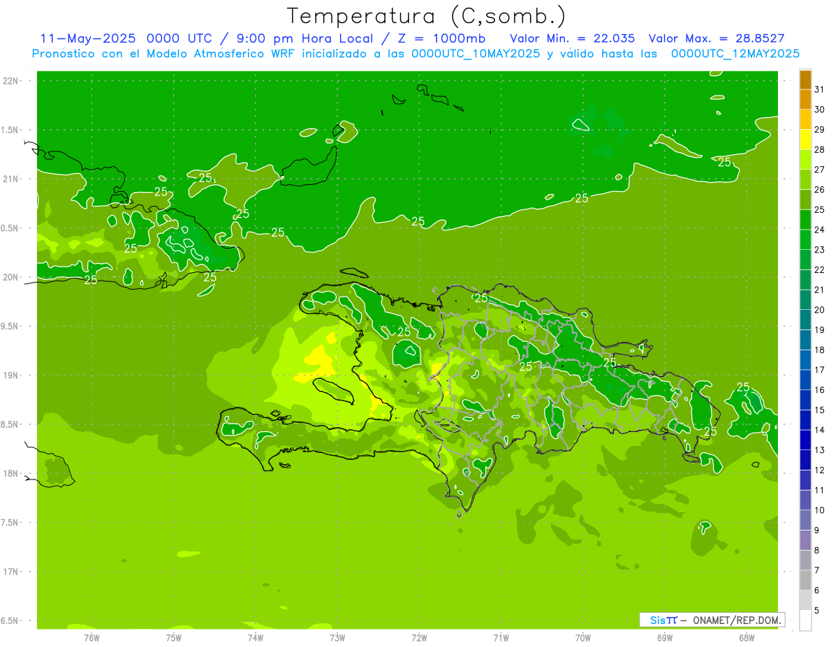Click the color scale value '5'
Viewport: 838px width, 647px height.
tap(817, 610)
